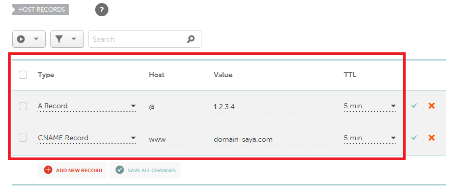Click the Value column header
Screen dimensions: 454x191
pos(223,75)
